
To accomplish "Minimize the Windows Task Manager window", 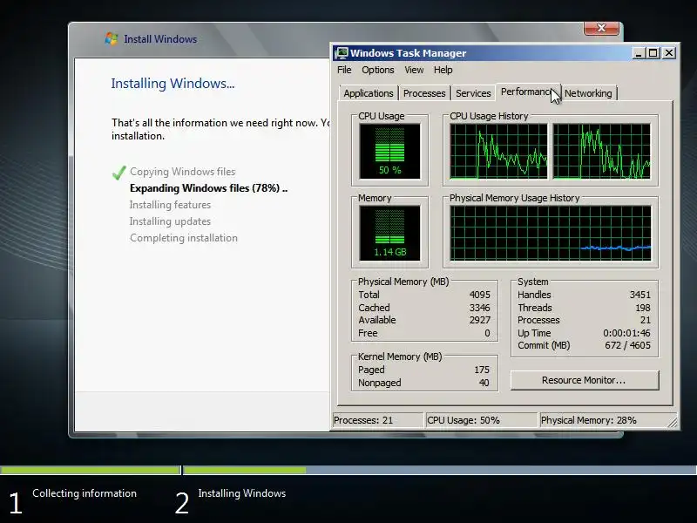I will pos(639,53).
